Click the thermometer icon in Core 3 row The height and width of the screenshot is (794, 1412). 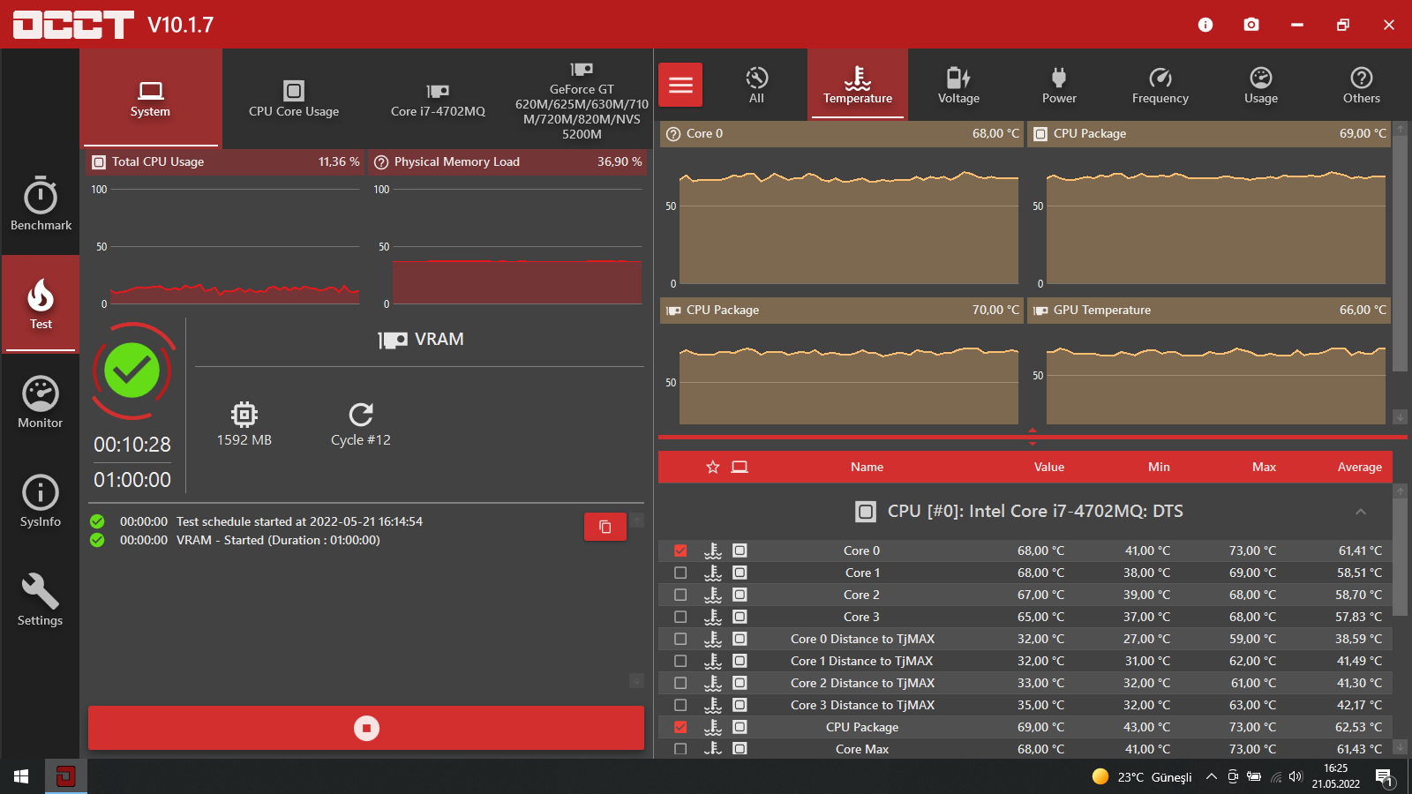tap(713, 617)
